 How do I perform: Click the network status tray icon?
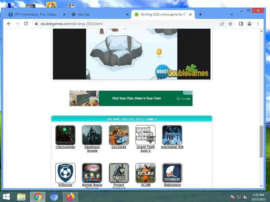[239, 197]
